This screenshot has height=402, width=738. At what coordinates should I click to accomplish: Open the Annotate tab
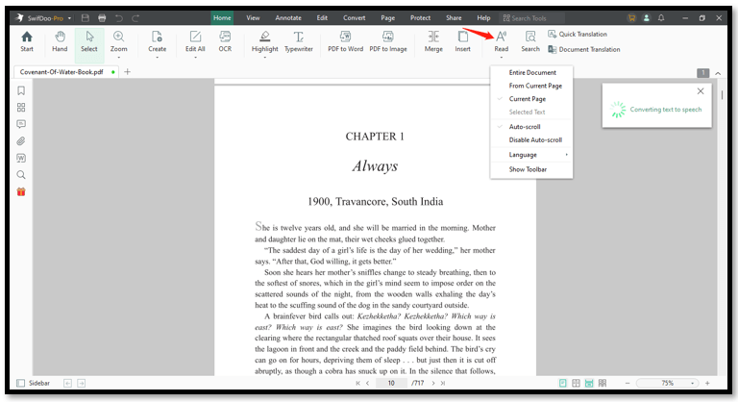tap(288, 18)
